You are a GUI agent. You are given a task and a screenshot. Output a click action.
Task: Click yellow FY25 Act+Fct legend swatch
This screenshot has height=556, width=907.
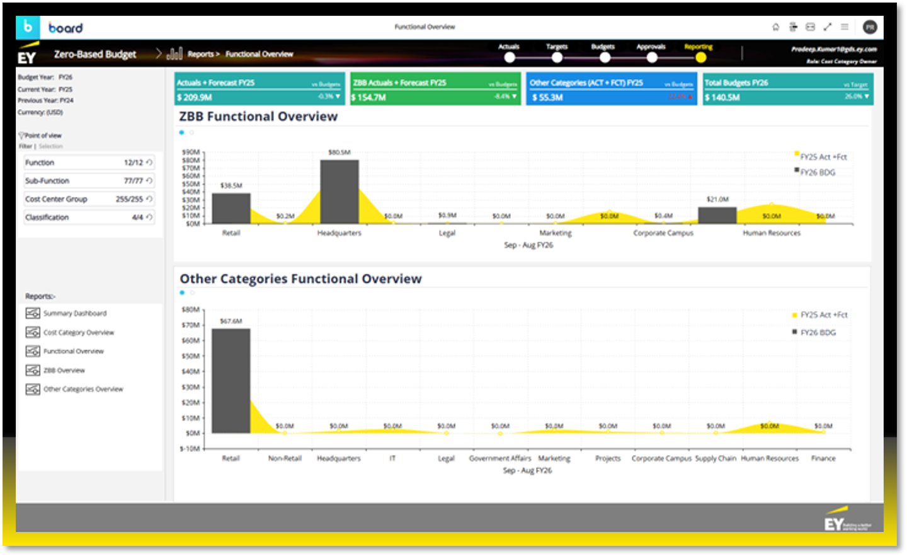pos(797,154)
